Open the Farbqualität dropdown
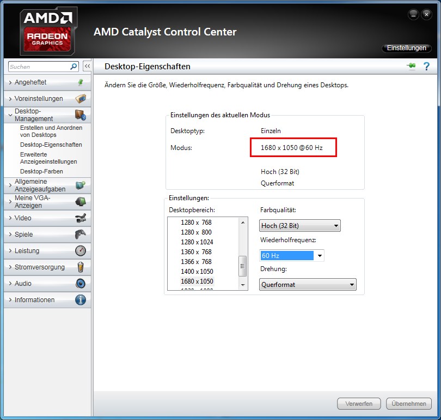This screenshot has width=441, height=420. (300, 226)
